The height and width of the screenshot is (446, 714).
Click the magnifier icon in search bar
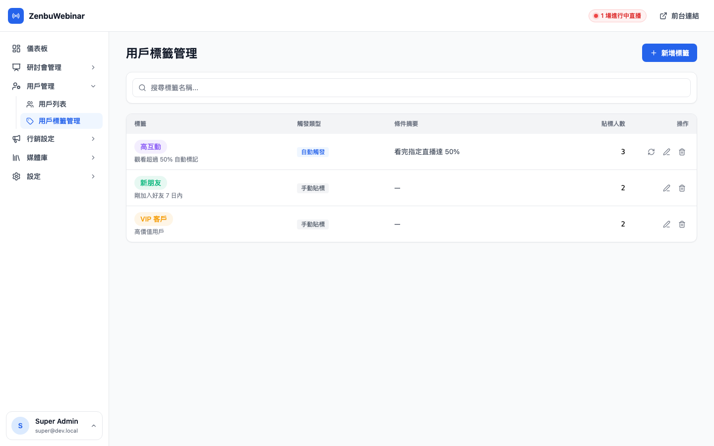pos(142,88)
